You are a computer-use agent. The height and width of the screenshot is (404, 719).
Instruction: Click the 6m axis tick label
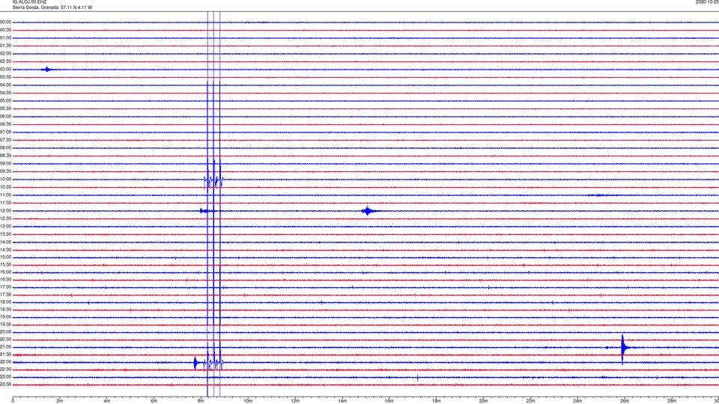pyautogui.click(x=154, y=401)
